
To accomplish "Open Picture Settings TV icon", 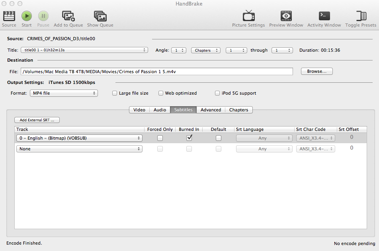I will (x=248, y=16).
